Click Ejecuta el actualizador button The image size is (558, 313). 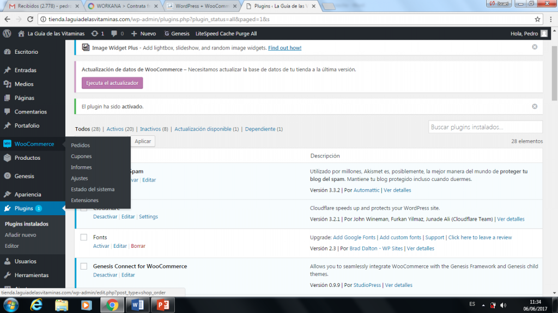(112, 83)
